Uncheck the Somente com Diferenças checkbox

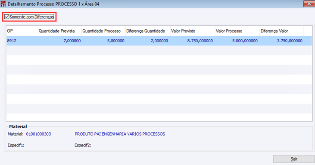(6, 17)
